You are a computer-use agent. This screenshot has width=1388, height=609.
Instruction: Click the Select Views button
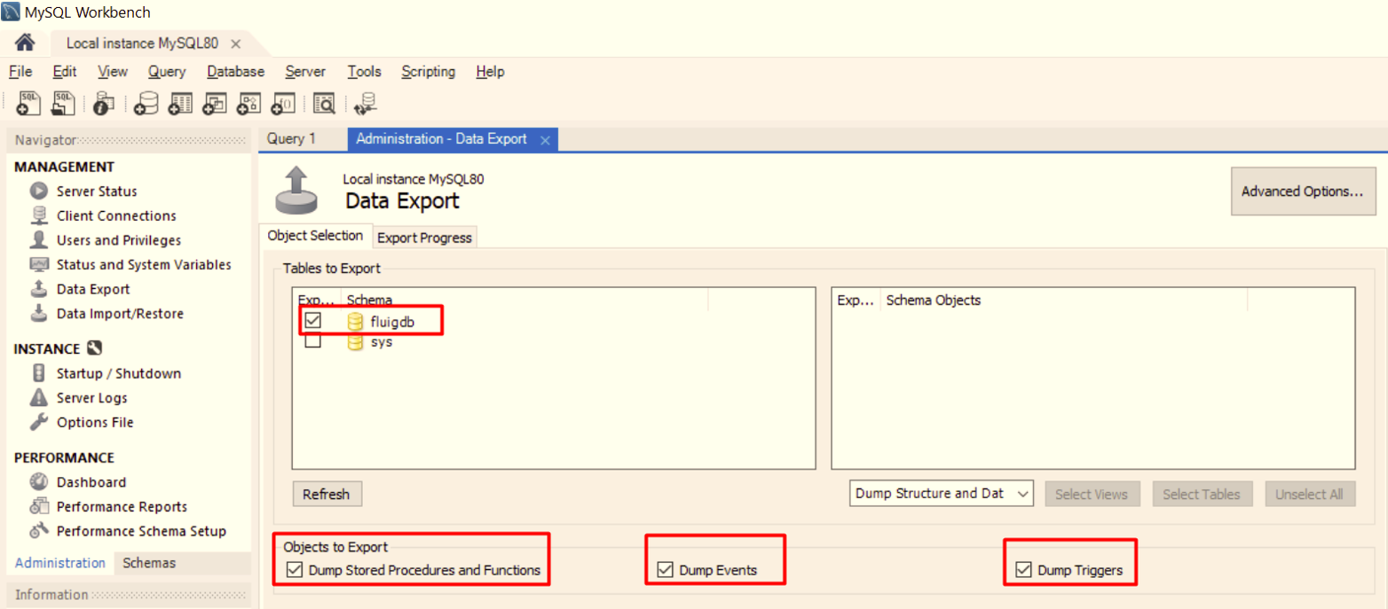pos(1092,494)
